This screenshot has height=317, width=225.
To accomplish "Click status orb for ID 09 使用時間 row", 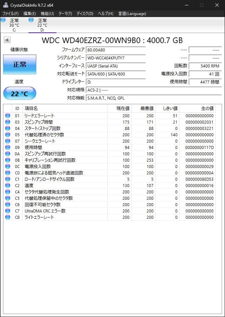I will 8,147.
